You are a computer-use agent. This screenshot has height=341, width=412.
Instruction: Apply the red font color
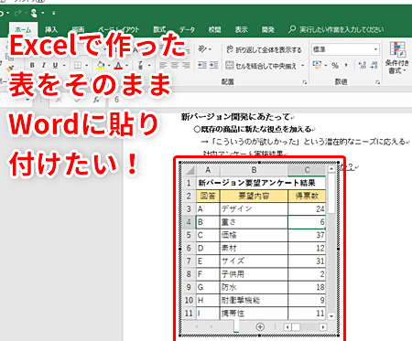tap(119, 65)
